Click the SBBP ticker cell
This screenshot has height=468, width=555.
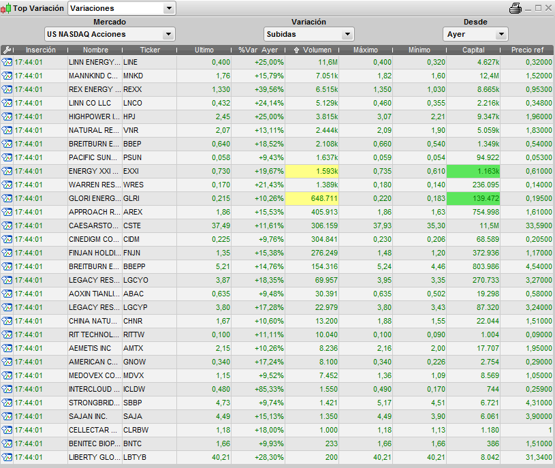149,403
